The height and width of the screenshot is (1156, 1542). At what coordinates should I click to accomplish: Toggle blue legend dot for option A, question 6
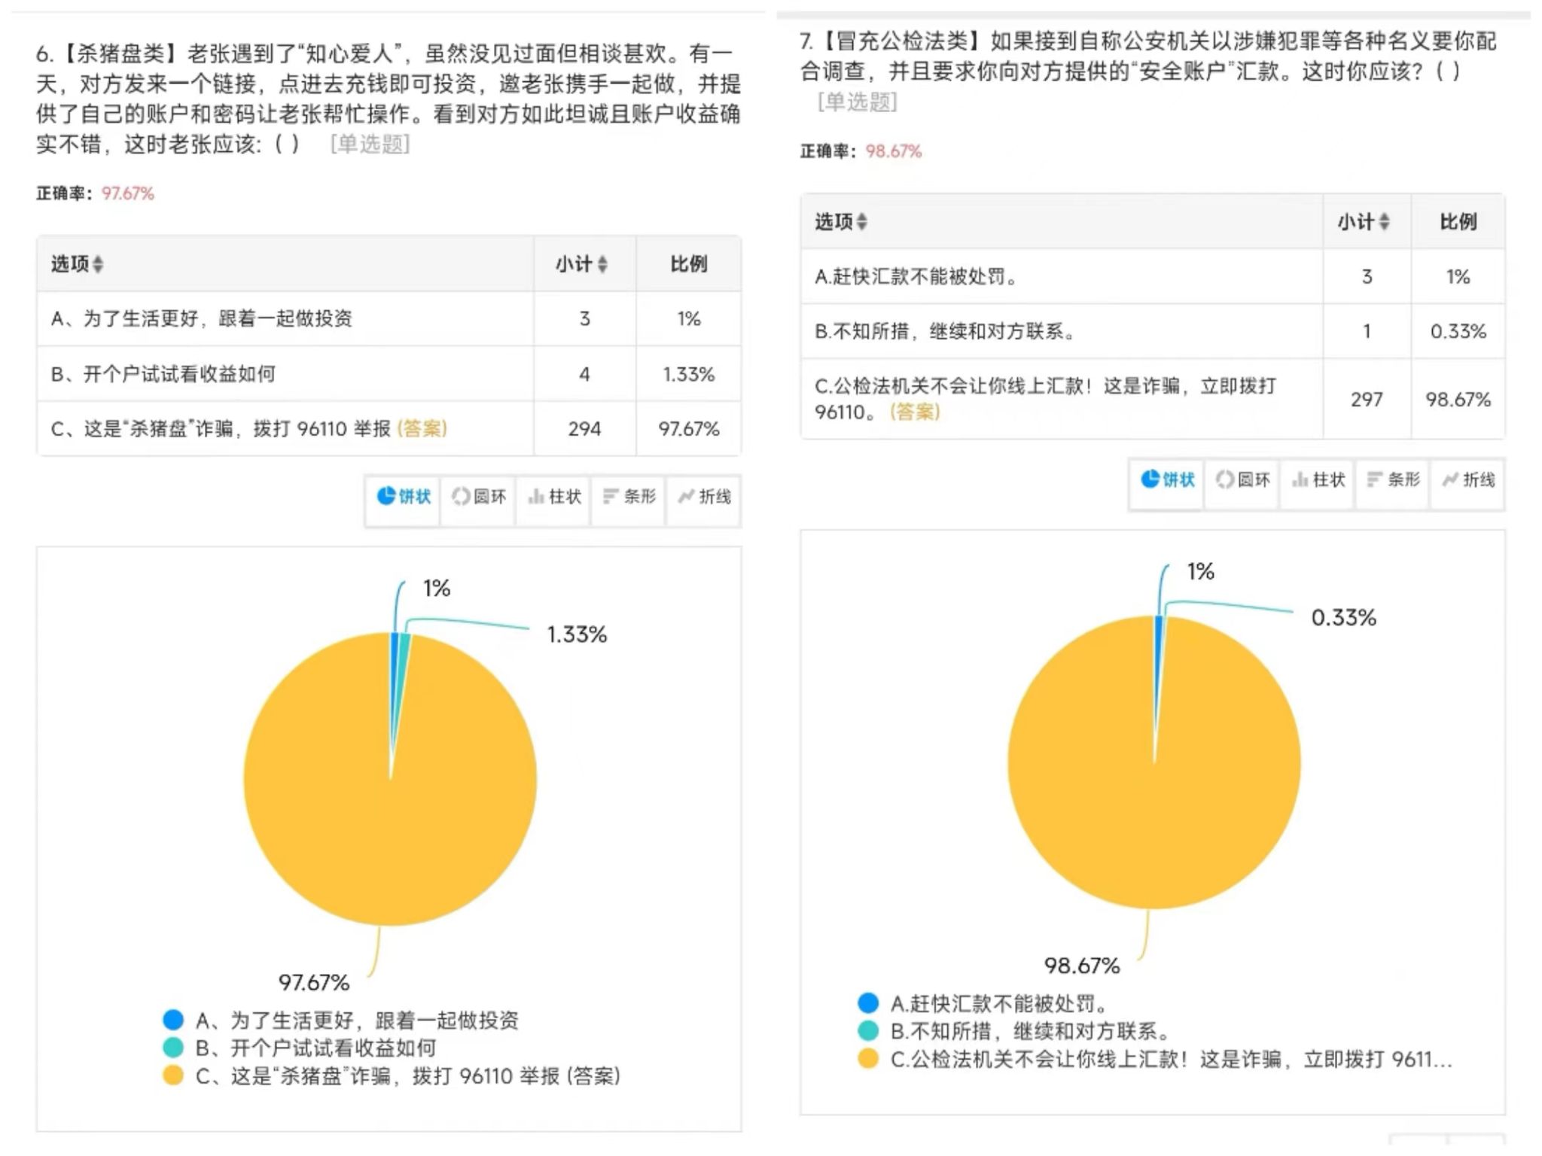(173, 1020)
